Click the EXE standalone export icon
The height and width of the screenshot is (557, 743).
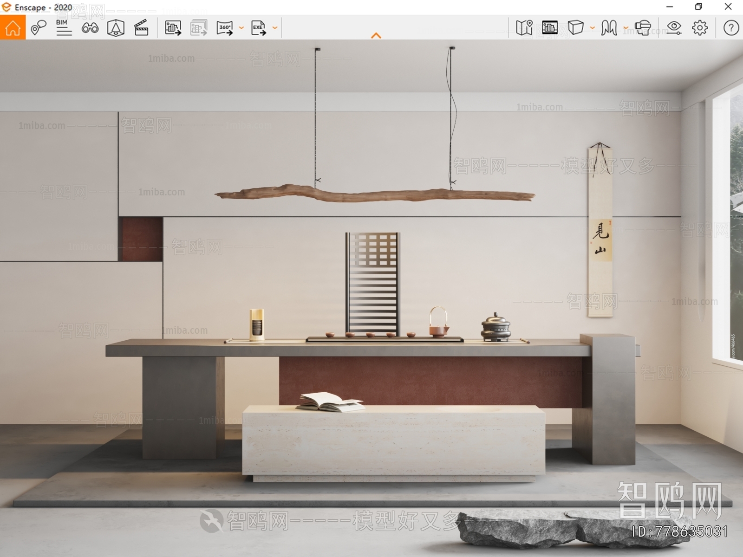pyautogui.click(x=259, y=28)
